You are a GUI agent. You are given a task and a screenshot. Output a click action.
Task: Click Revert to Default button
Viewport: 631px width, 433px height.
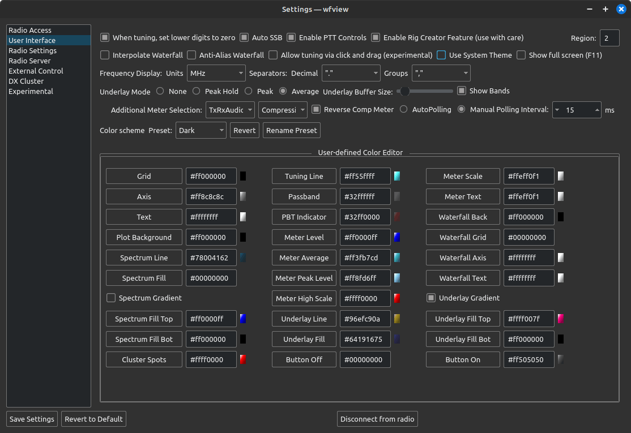click(93, 419)
